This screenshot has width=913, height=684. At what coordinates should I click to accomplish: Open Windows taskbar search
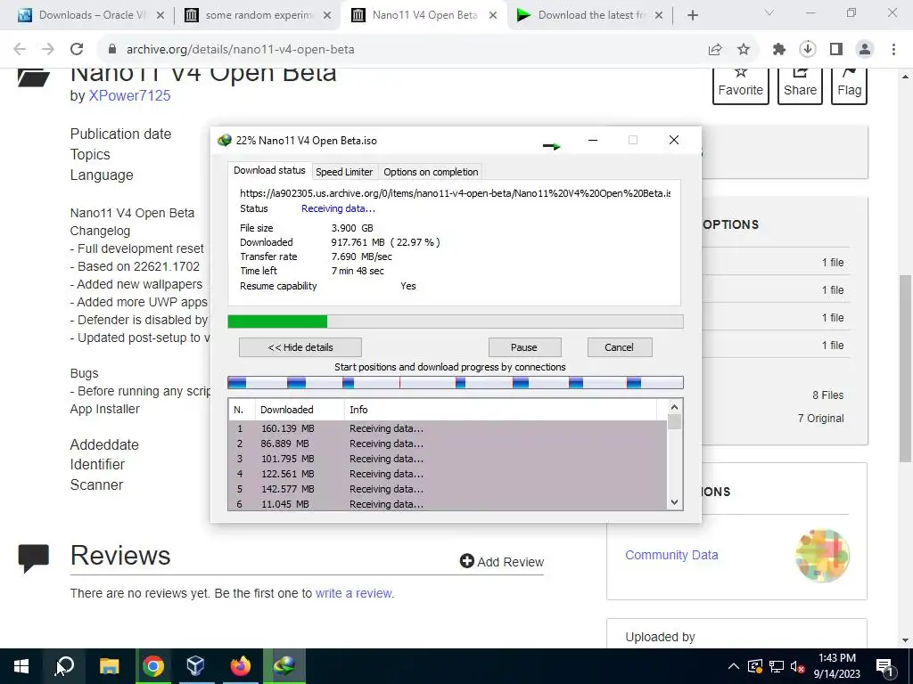pyautogui.click(x=64, y=666)
